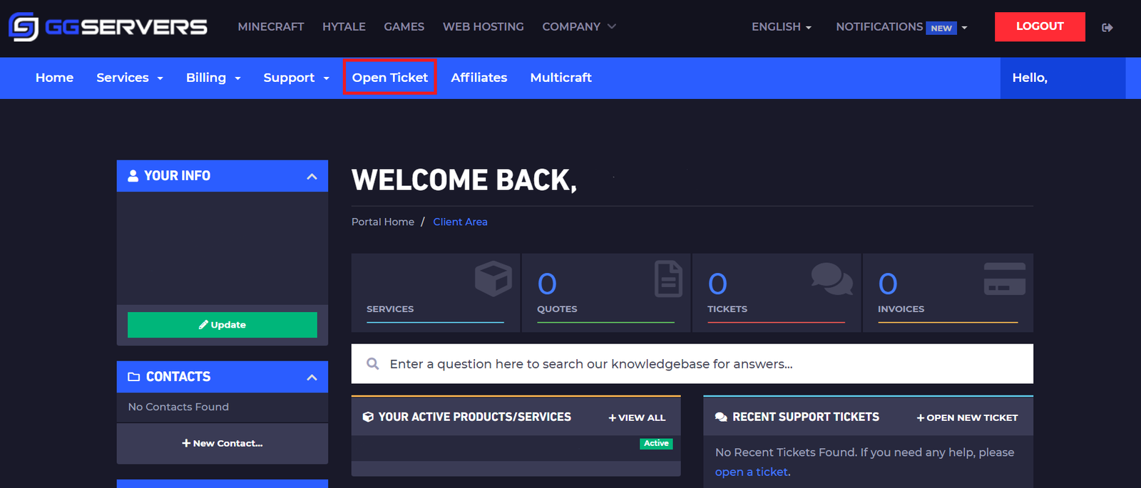The image size is (1141, 488).
Task: Select Open Ticket in the navigation bar
Action: [x=389, y=78]
